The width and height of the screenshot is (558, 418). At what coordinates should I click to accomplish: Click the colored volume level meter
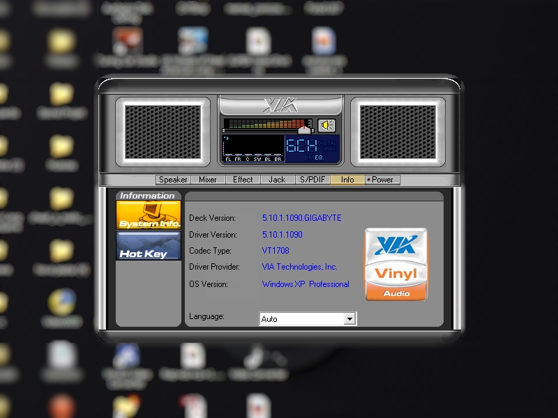(x=267, y=124)
